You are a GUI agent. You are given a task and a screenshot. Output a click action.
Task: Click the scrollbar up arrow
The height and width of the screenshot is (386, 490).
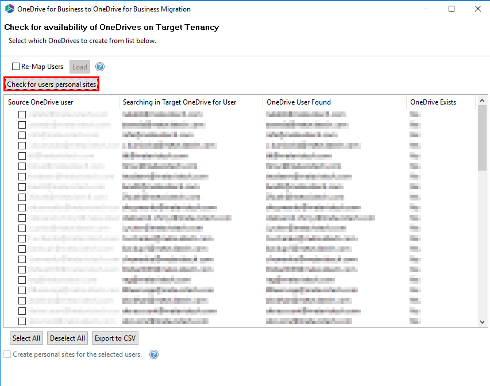coord(482,100)
